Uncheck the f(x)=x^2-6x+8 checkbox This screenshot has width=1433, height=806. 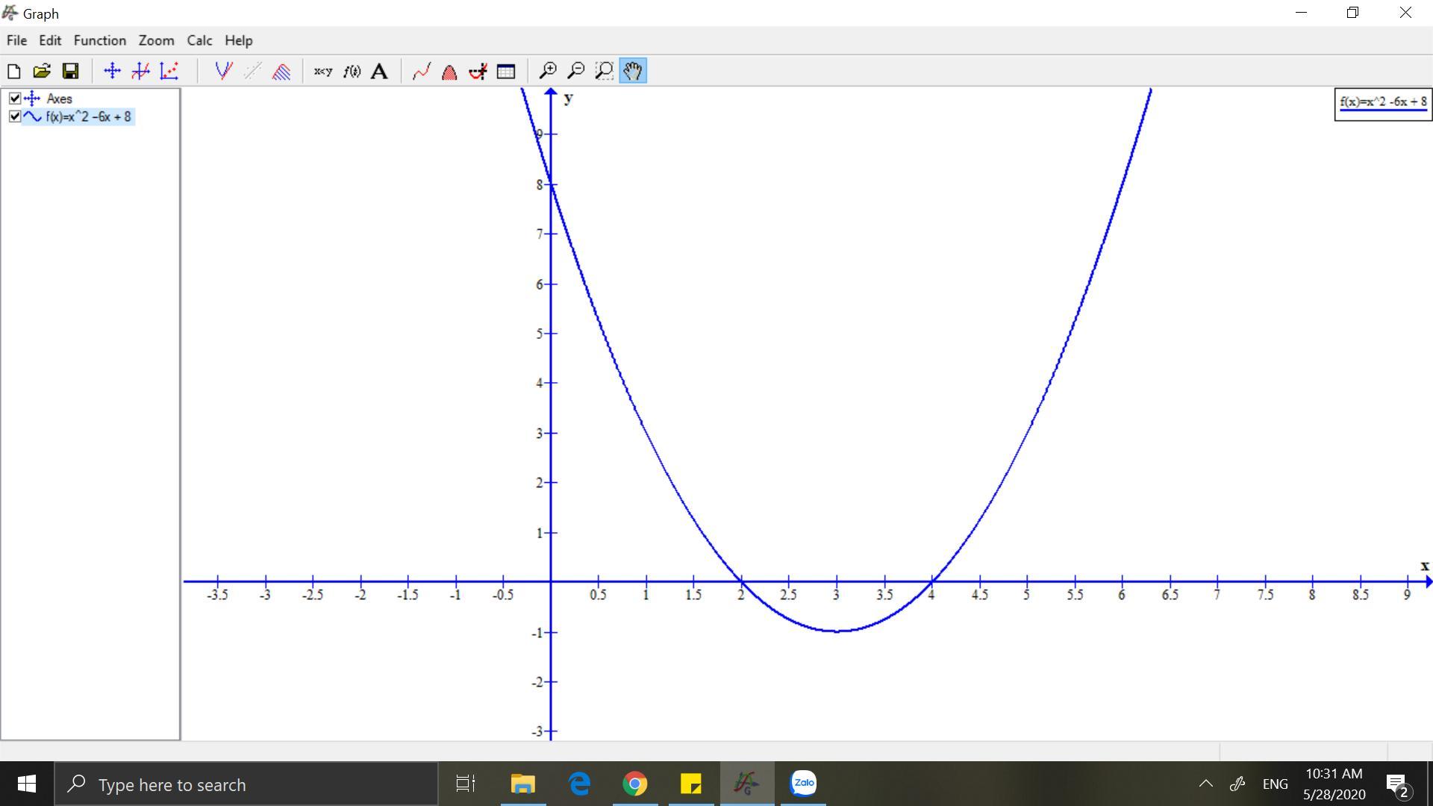[x=15, y=116]
